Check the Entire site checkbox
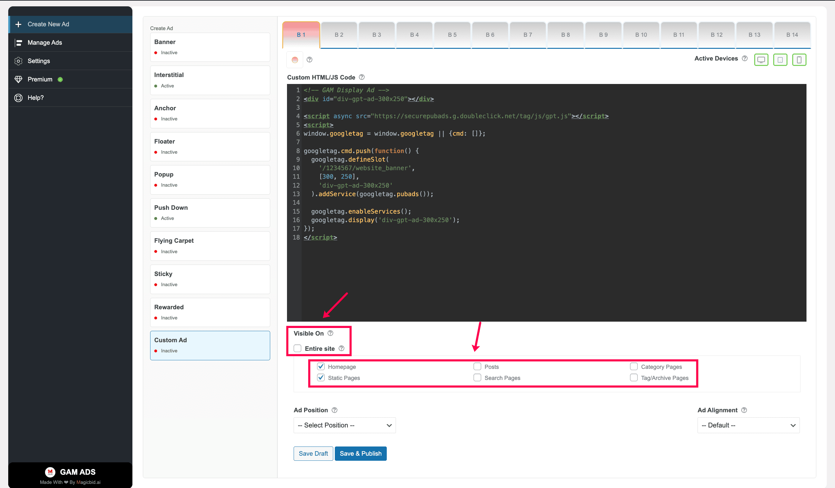Screen dimensions: 835x488 coord(297,348)
